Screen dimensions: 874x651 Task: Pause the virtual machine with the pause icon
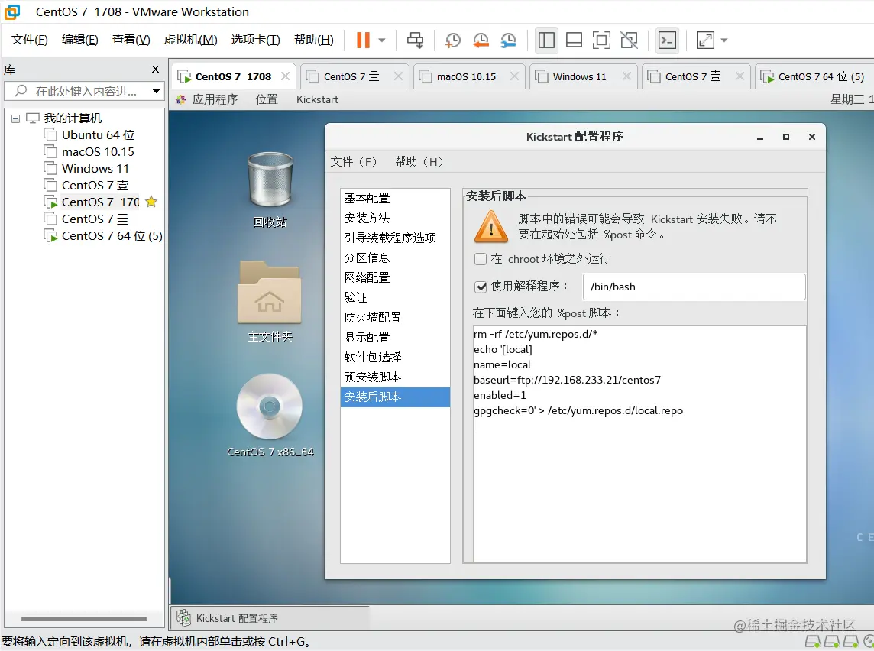click(x=363, y=40)
